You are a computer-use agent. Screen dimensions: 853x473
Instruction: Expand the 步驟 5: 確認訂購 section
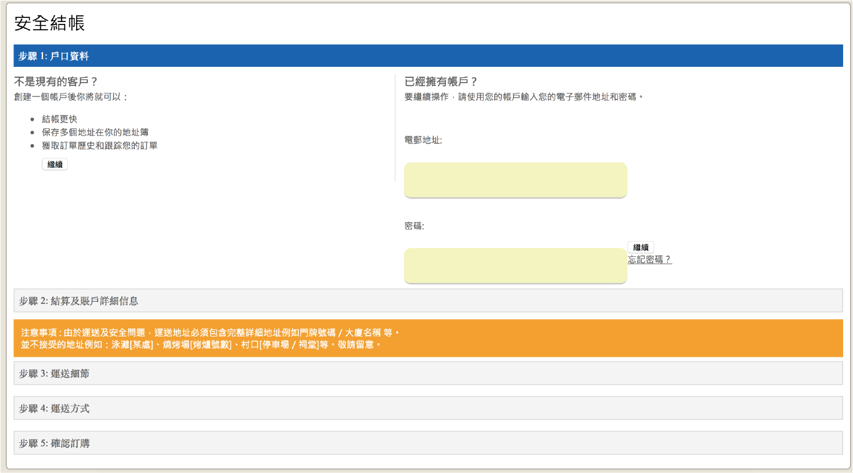pyautogui.click(x=426, y=442)
